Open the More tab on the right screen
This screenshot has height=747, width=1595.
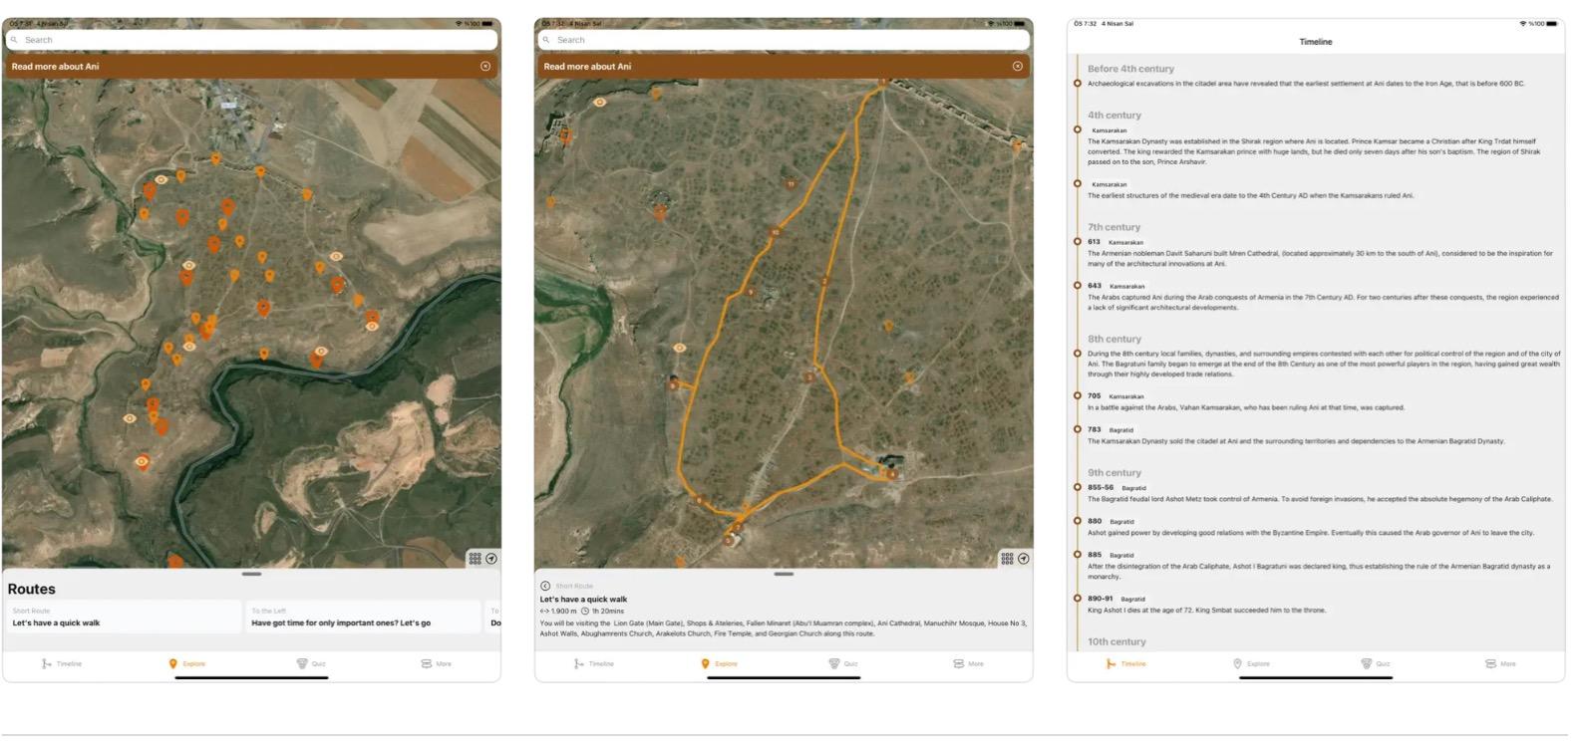click(x=1499, y=663)
